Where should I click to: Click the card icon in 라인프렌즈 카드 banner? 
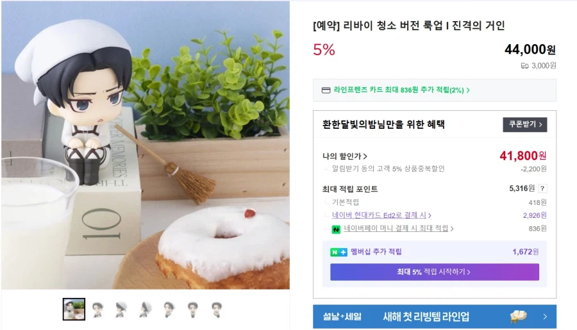click(x=326, y=90)
